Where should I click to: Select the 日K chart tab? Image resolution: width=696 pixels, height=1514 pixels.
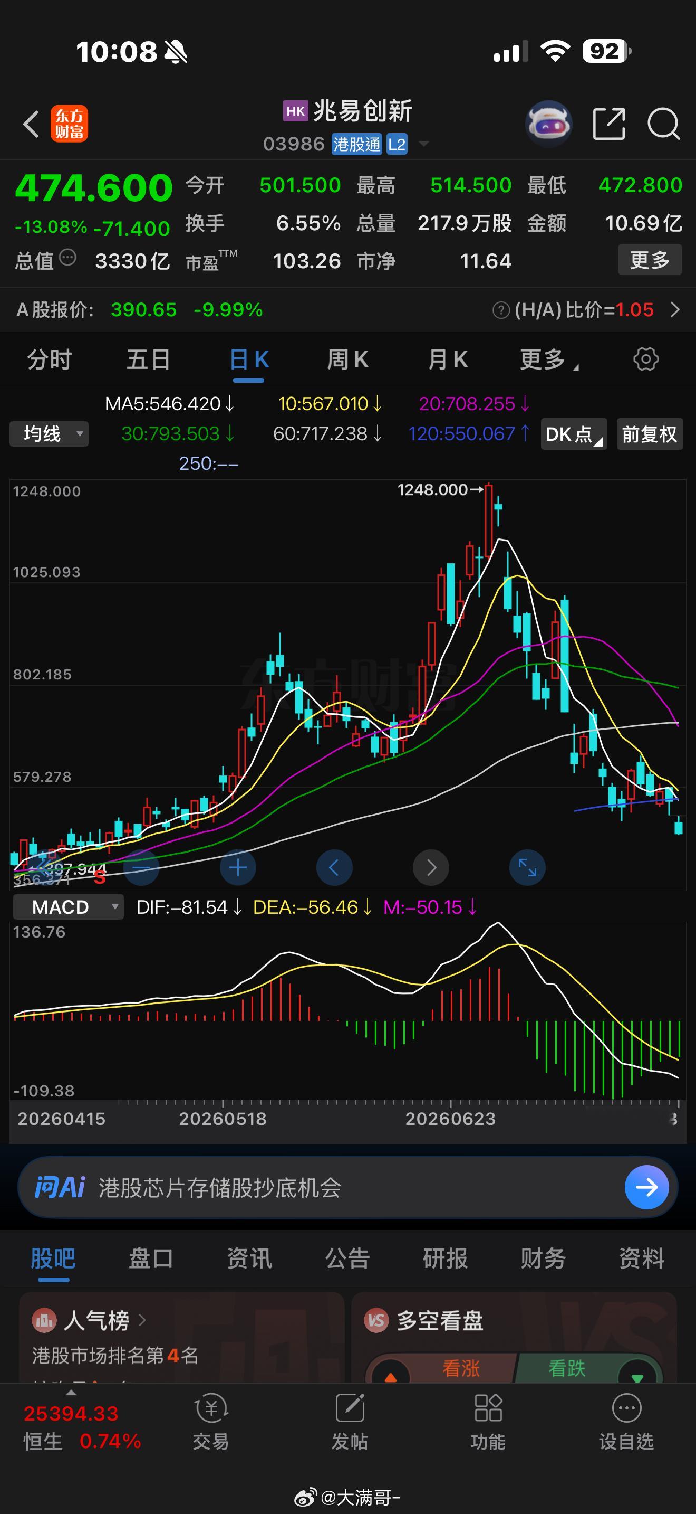tap(249, 359)
